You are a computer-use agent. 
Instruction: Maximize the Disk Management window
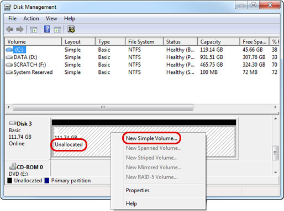[253, 6]
